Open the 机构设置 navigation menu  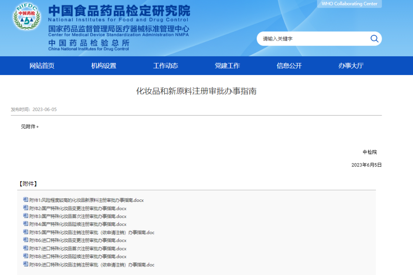(104, 66)
